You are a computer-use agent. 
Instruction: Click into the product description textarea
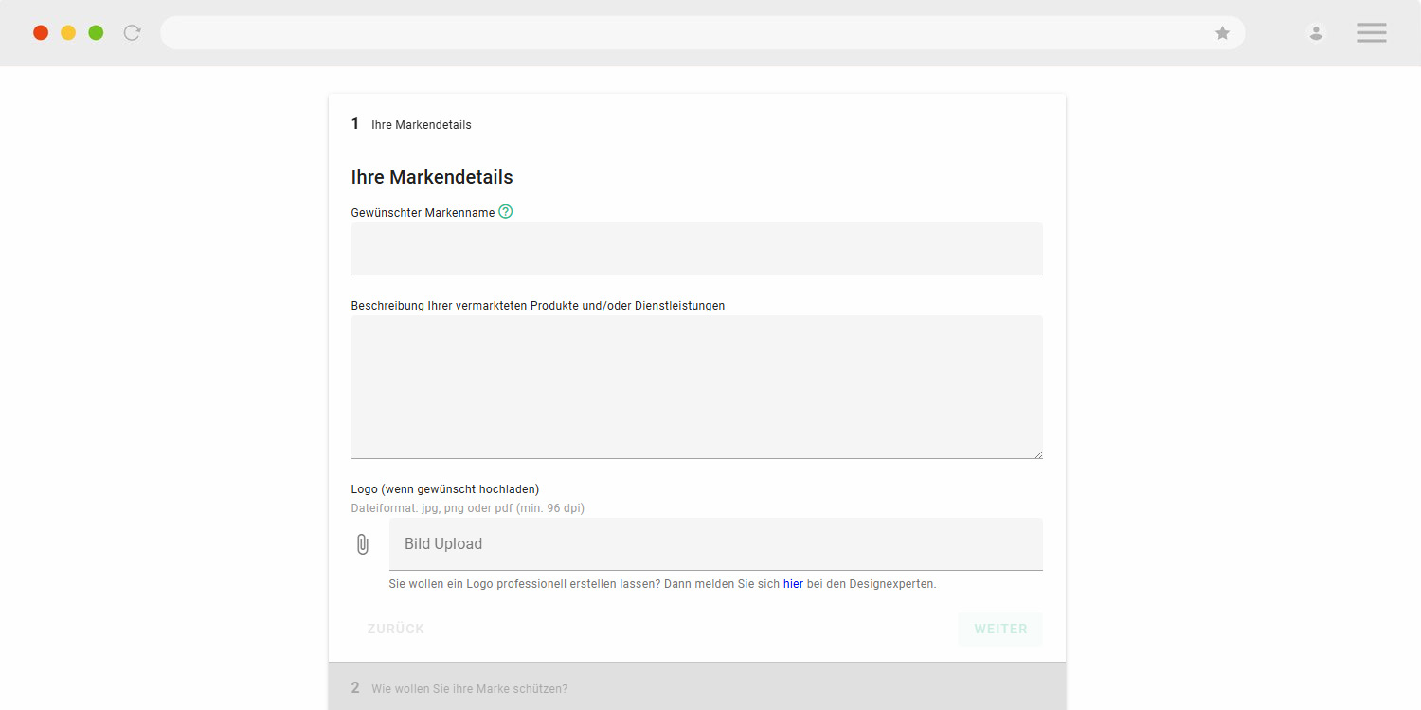pos(697,387)
